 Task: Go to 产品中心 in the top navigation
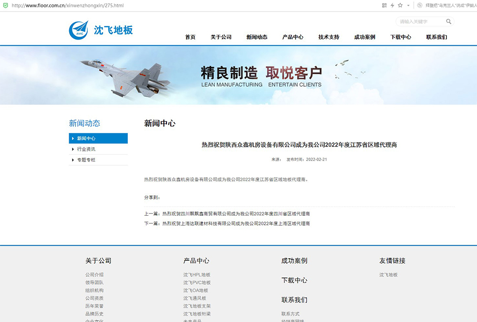[293, 37]
